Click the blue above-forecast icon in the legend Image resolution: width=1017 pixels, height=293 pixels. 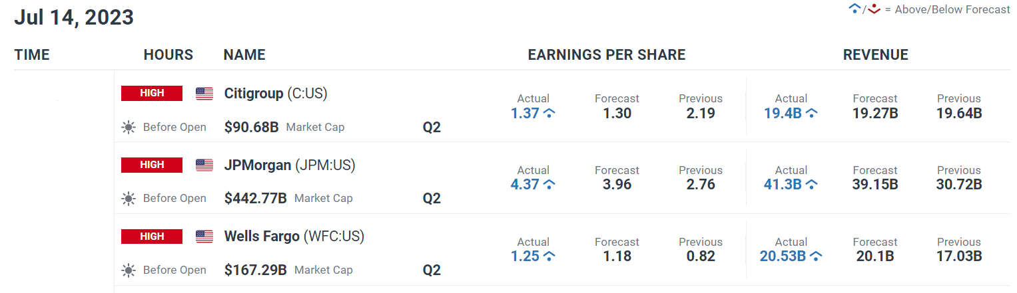coord(854,9)
